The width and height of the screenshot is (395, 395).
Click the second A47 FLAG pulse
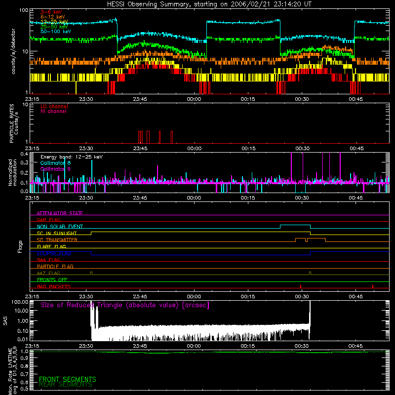[310, 274]
